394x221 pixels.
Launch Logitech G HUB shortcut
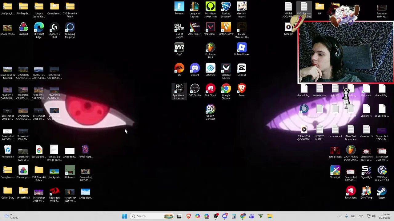(x=54, y=30)
